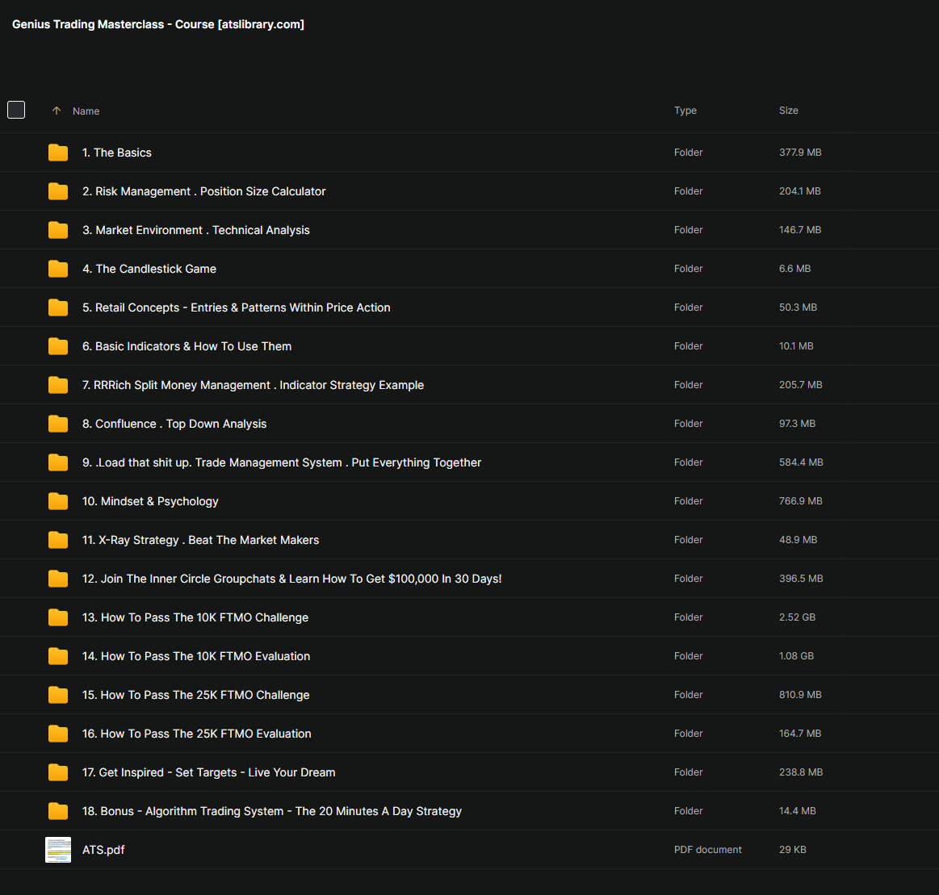Screen dimensions: 939x895
Task: Click the folder icon for 1. The Basics
Action: 58,153
